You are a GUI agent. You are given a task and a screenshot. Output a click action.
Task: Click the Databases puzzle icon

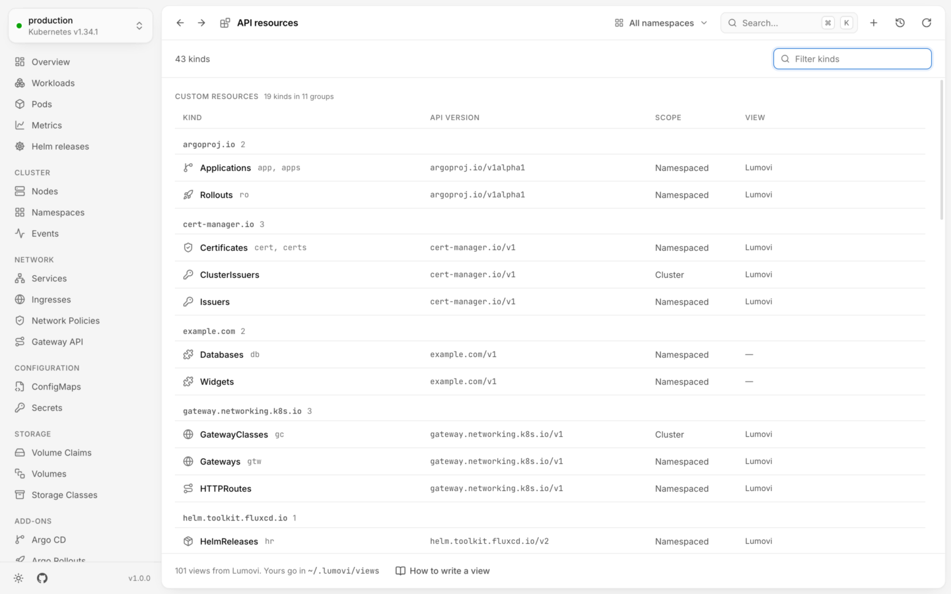[188, 354]
